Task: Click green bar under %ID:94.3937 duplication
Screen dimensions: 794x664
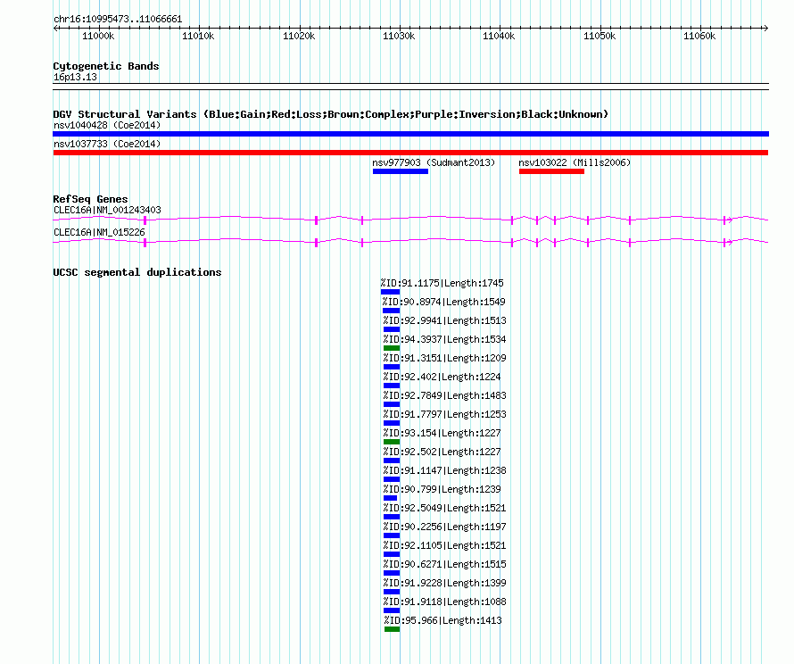Action: point(392,348)
